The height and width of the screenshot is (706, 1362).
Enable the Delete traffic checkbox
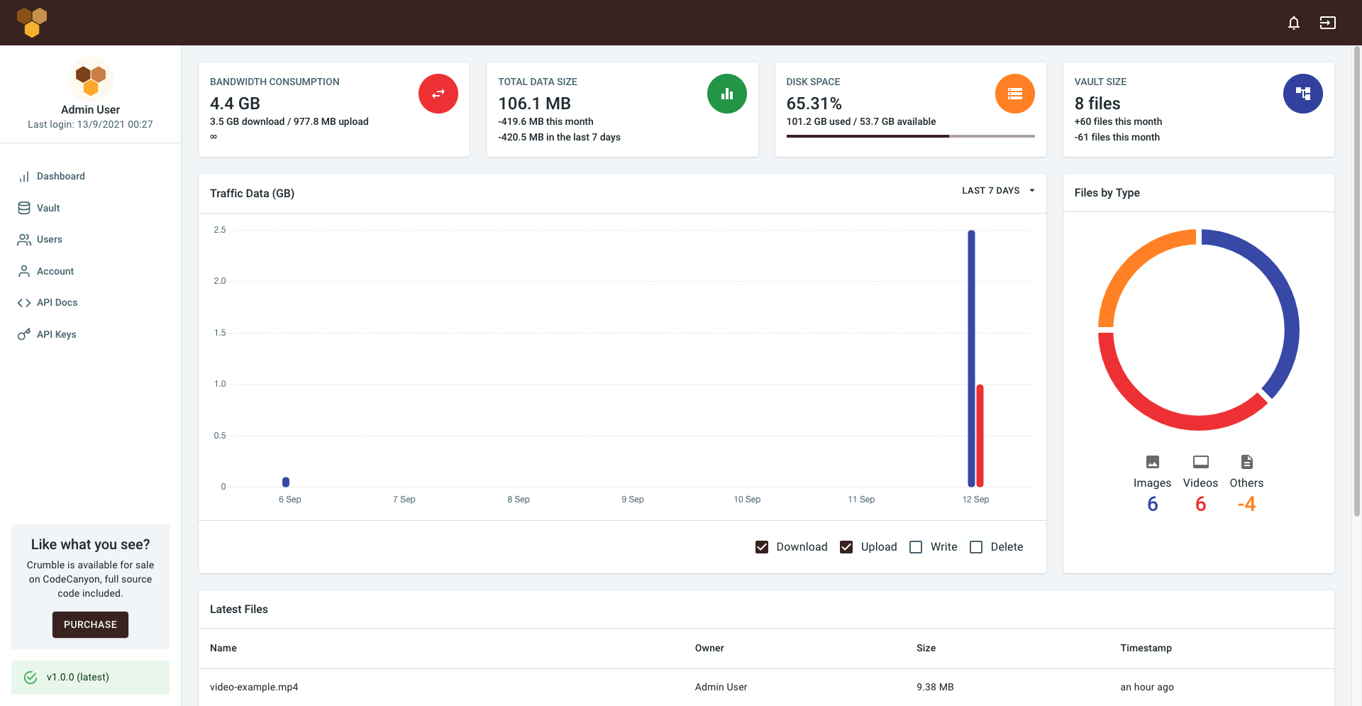[x=976, y=547]
